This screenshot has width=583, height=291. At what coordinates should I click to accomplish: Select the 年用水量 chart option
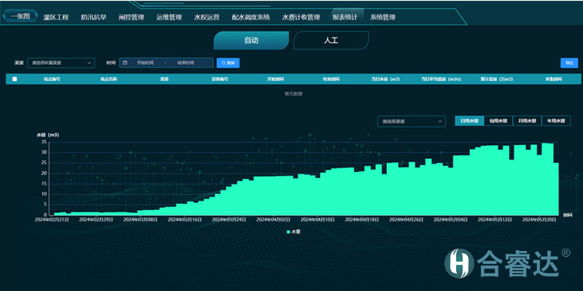[556, 120]
